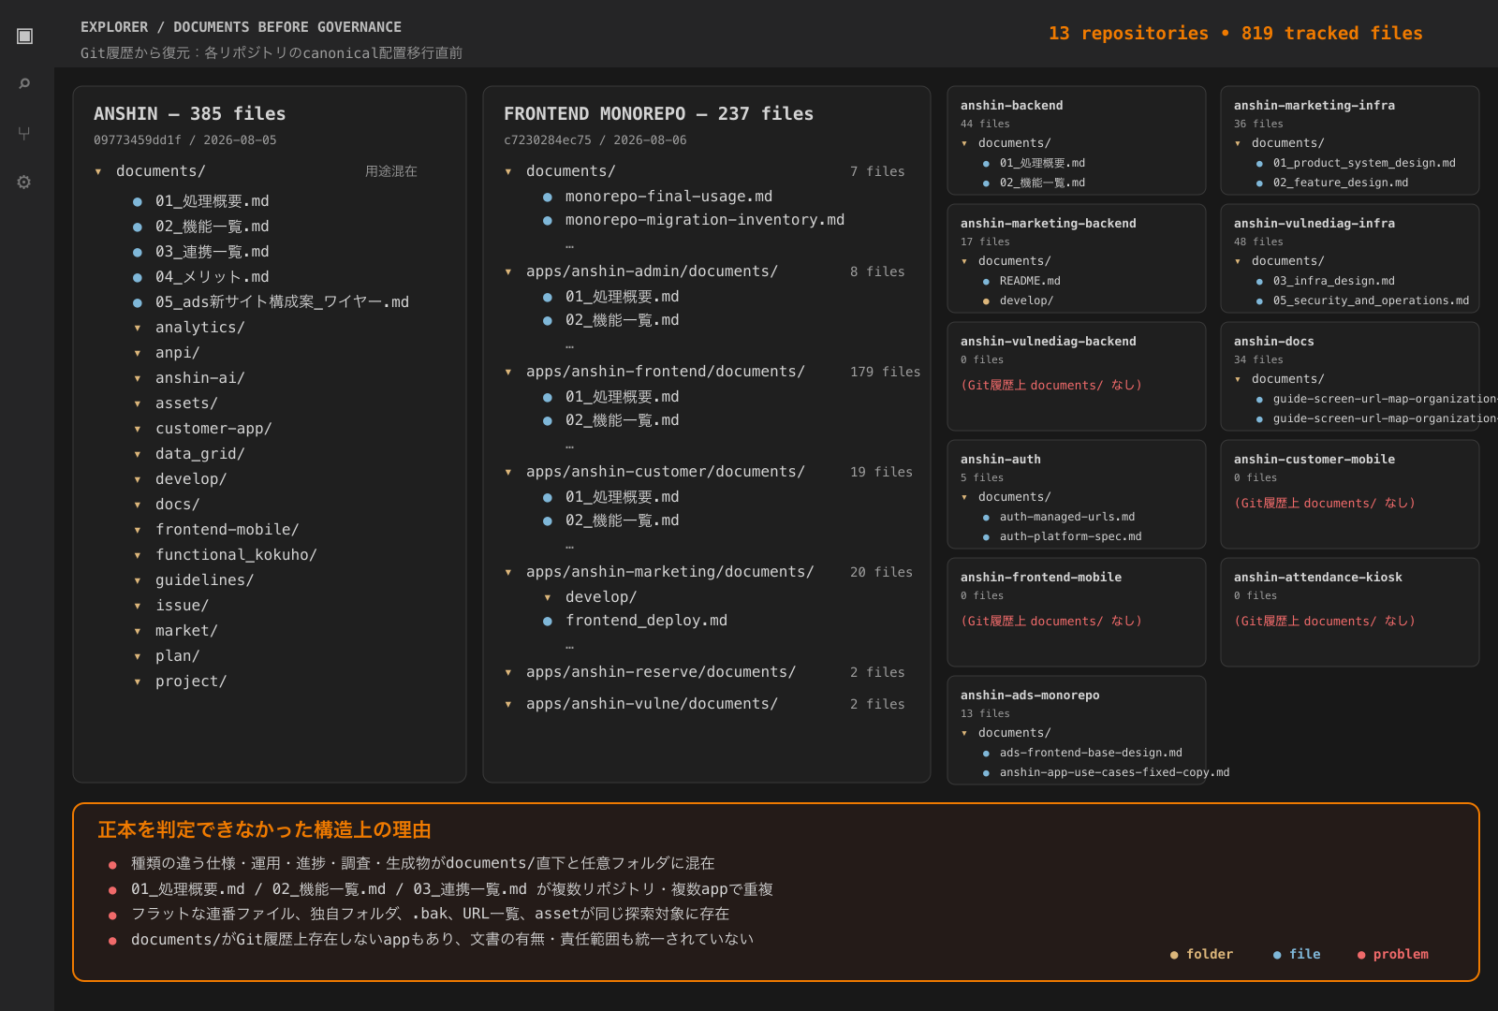The image size is (1498, 1011).
Task: Open anshin-ads-monorepo repository title
Action: [x=1030, y=696]
